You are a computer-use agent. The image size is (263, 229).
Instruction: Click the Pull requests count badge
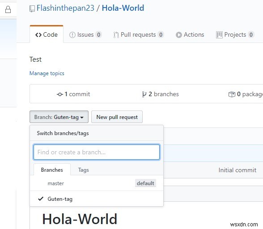tap(161, 35)
